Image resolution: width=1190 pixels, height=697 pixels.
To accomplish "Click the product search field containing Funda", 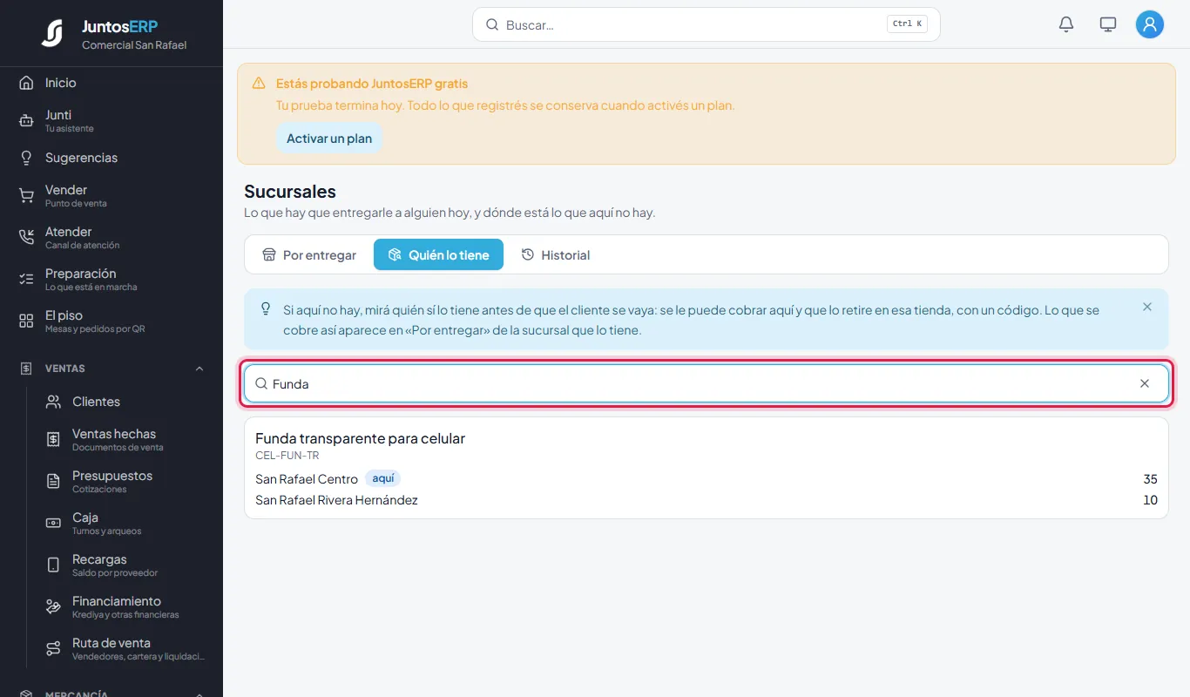I will pos(707,383).
